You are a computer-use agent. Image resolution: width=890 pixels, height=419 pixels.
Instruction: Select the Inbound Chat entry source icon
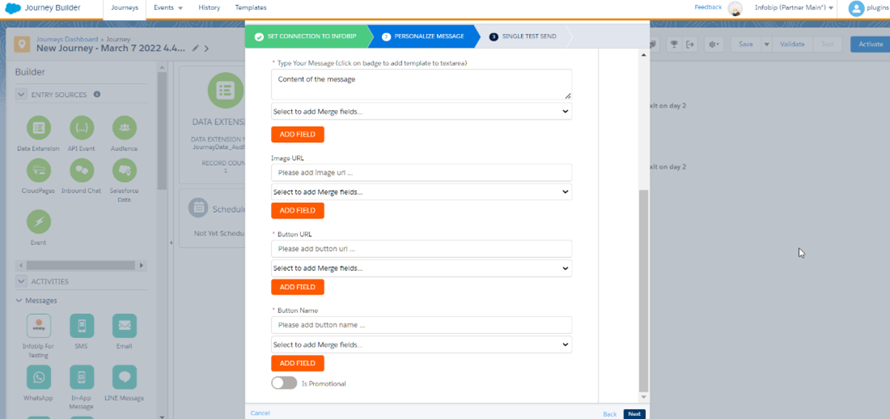tap(82, 171)
